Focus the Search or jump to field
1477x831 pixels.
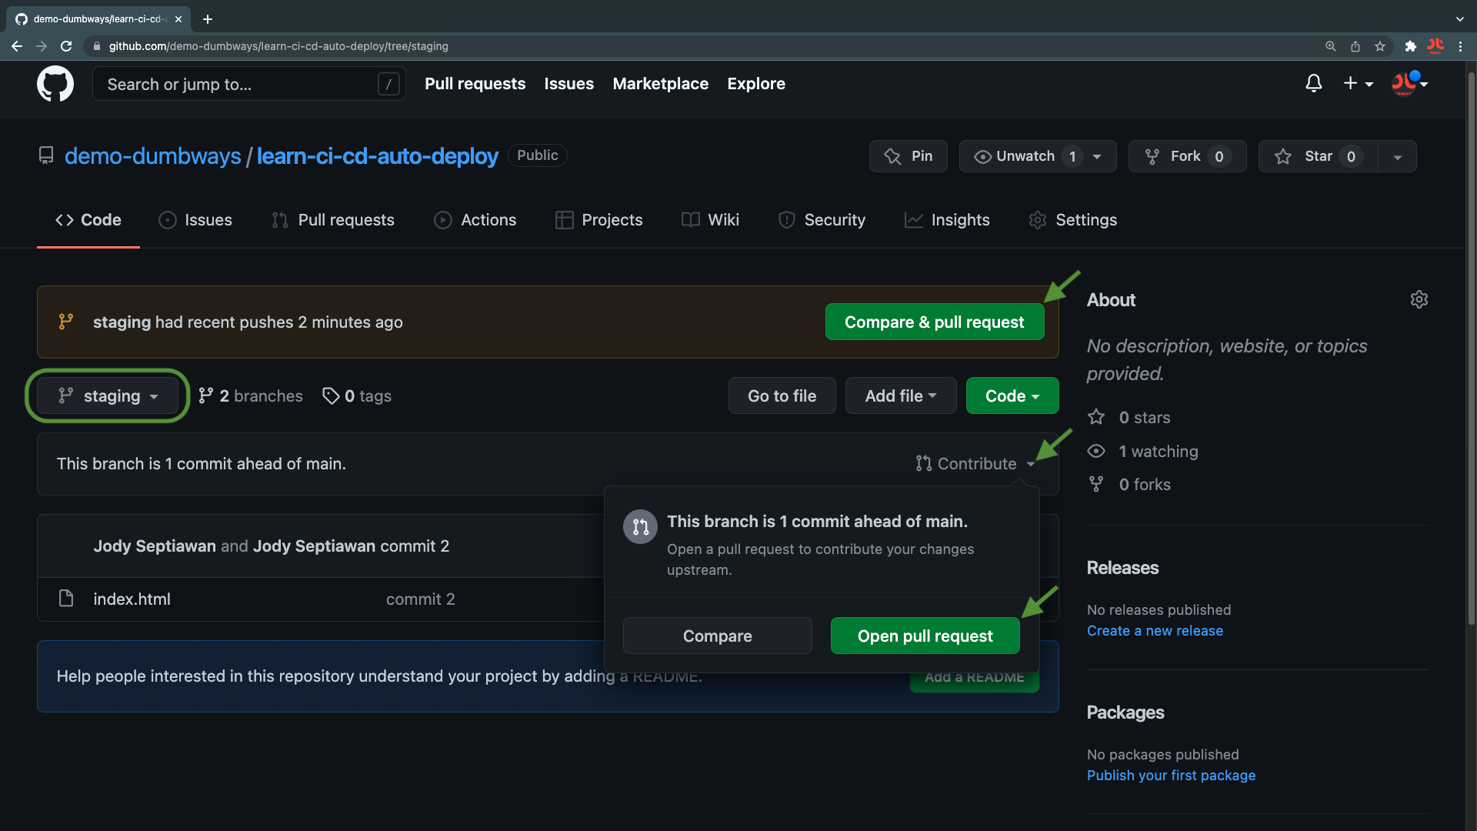click(x=238, y=84)
